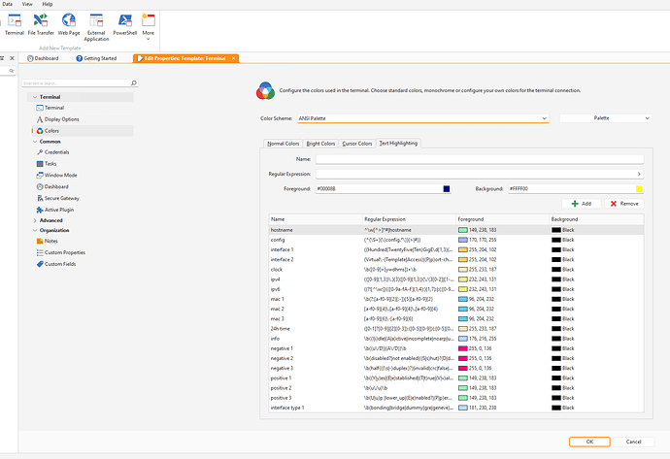This screenshot has width=670, height=459.
Task: Open the Notes section
Action: tap(50, 242)
